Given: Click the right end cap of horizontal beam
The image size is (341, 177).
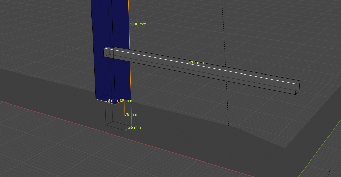Looking at the screenshot, I should [297, 88].
